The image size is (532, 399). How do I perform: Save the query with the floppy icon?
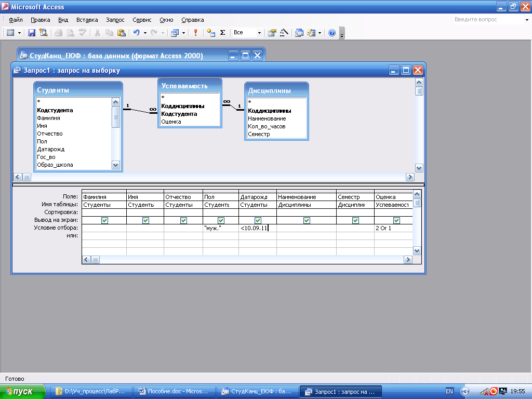[x=32, y=33]
